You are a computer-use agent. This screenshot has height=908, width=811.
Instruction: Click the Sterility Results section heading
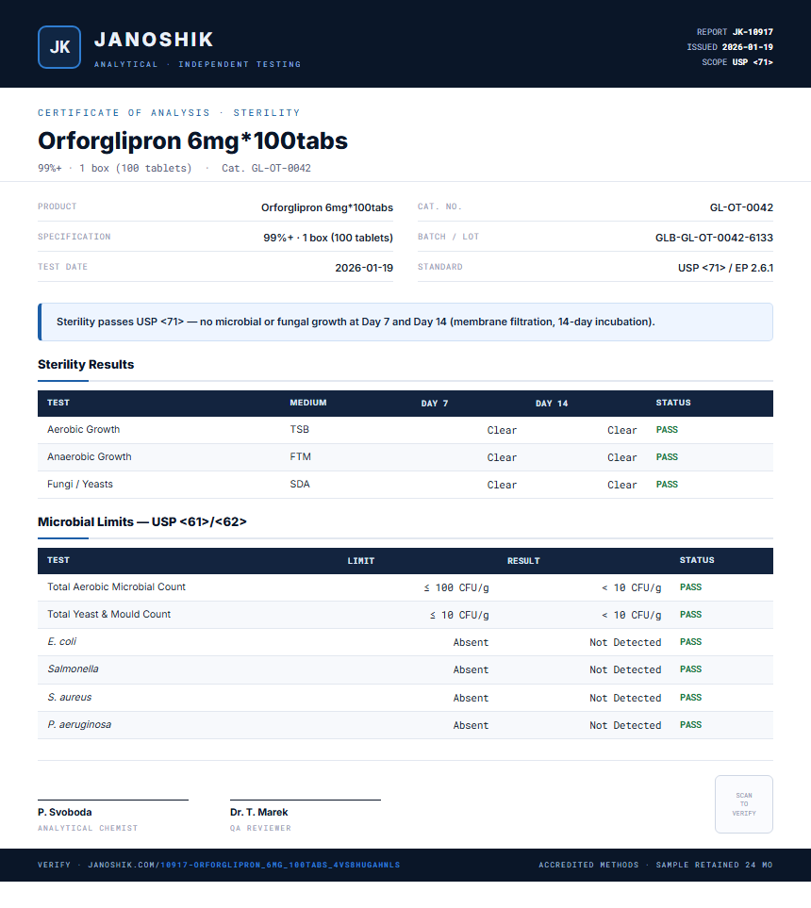tap(86, 364)
